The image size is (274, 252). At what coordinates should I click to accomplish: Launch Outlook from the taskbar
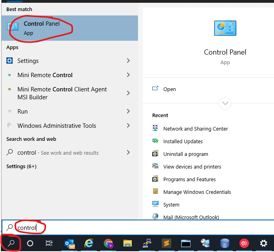[70, 243]
